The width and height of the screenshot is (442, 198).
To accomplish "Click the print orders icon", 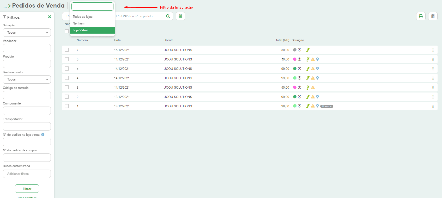I will pos(421,16).
